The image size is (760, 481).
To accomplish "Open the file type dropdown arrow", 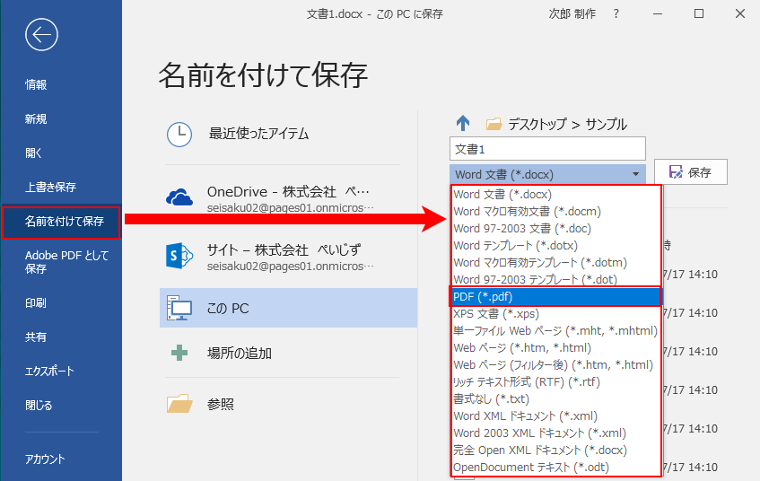I will (x=635, y=174).
